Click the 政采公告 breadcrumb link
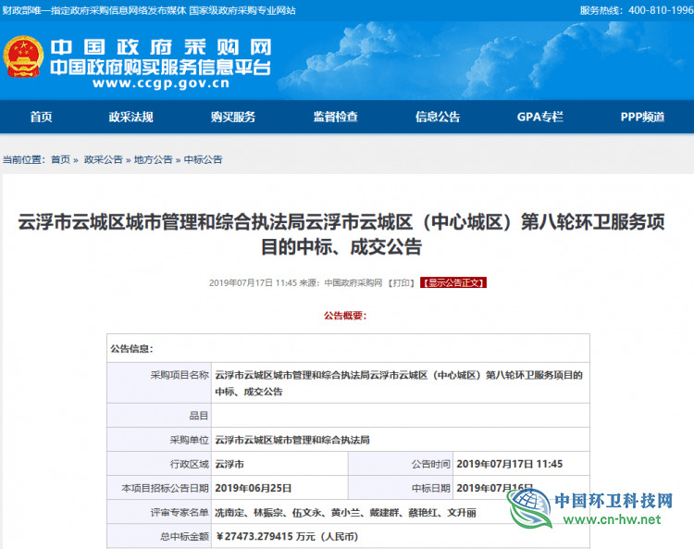 (x=103, y=159)
